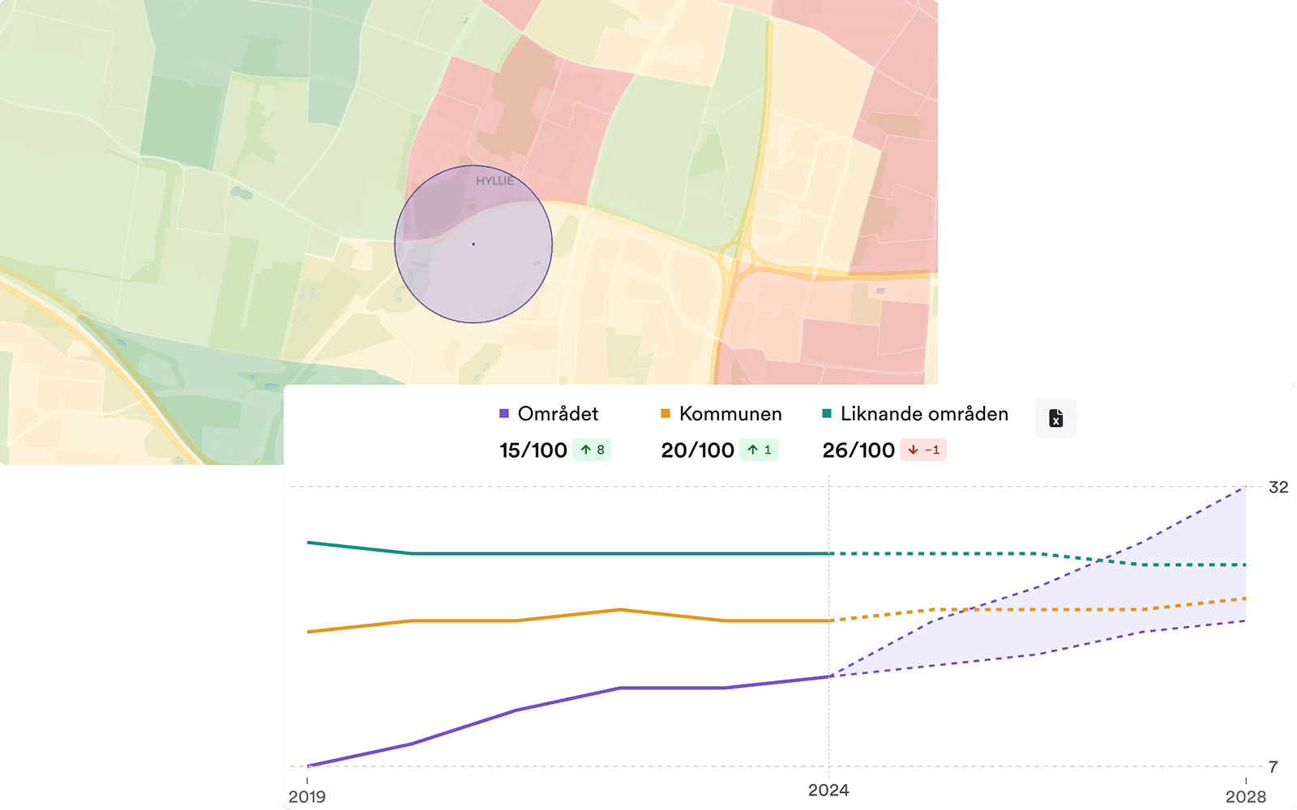Click the 7 value on the y-axis

click(x=1273, y=766)
